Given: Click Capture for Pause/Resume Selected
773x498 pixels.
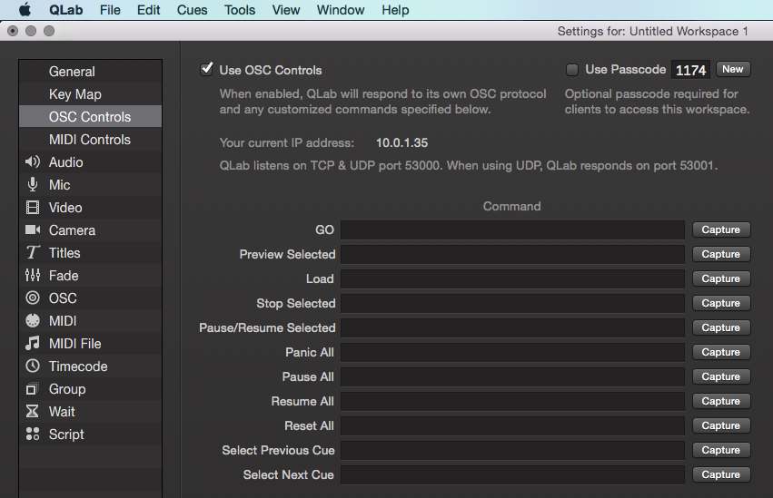Looking at the screenshot, I should pos(721,327).
